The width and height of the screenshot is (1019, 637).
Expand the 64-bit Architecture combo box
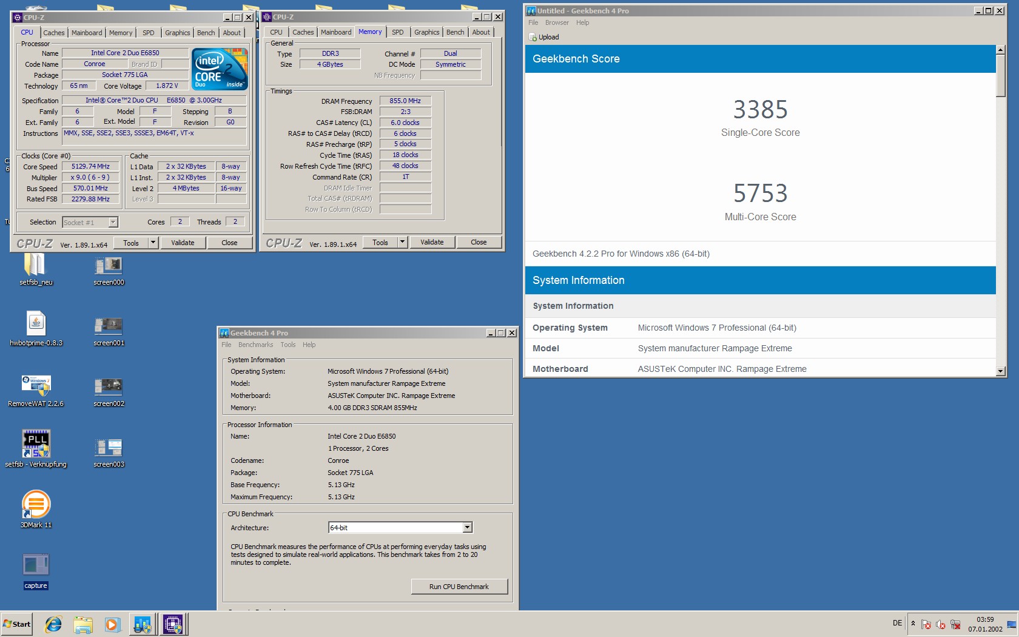(467, 528)
